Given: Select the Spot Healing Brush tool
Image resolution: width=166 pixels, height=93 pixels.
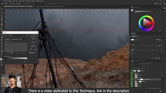Looking at the screenshot, I should point(2,24).
